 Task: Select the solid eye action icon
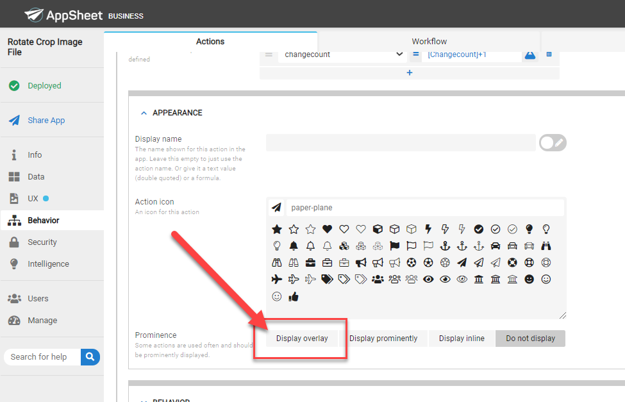pyautogui.click(x=428, y=279)
